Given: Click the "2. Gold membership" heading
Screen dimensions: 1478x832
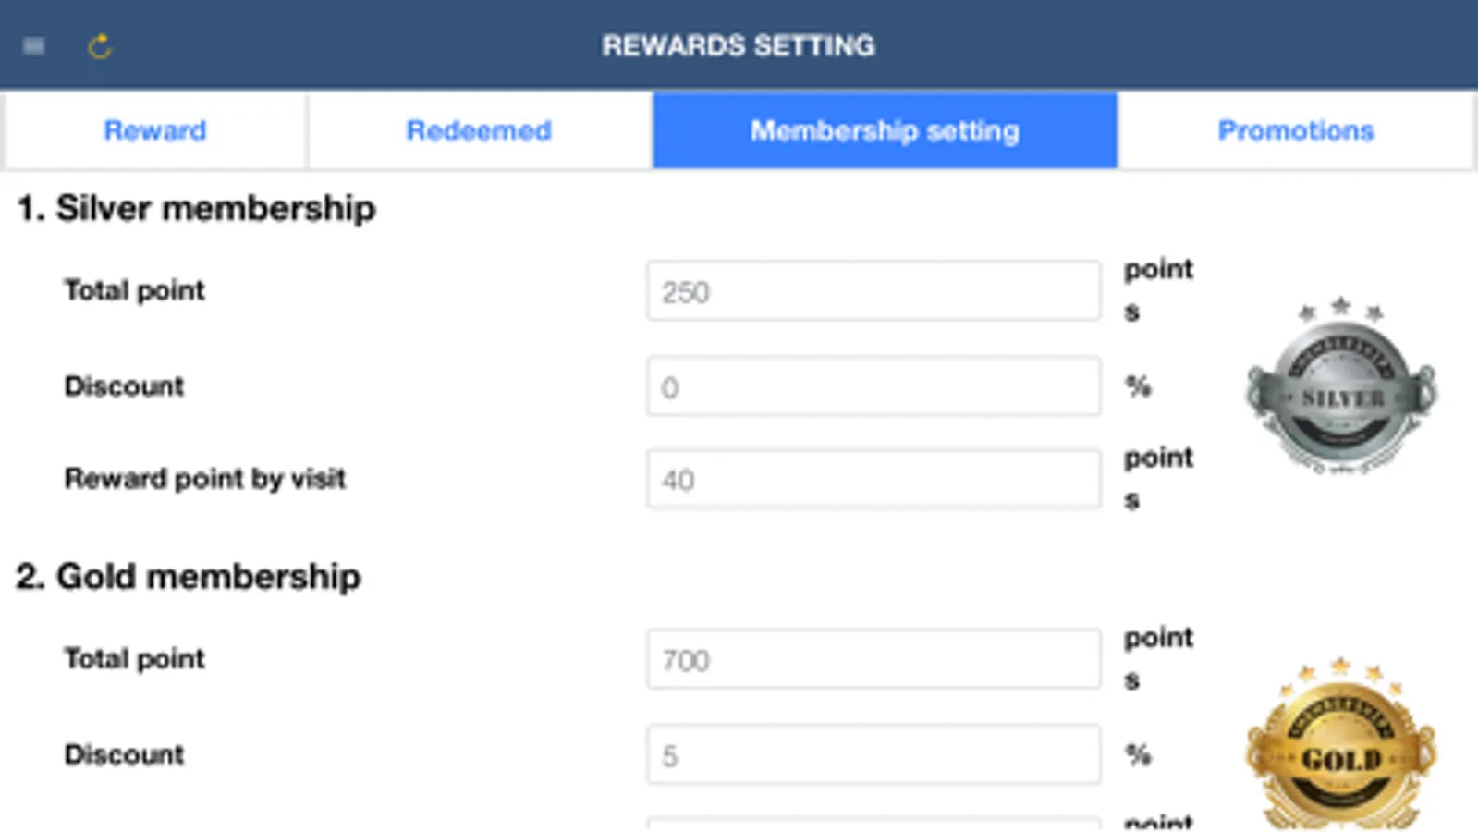Looking at the screenshot, I should 189,577.
